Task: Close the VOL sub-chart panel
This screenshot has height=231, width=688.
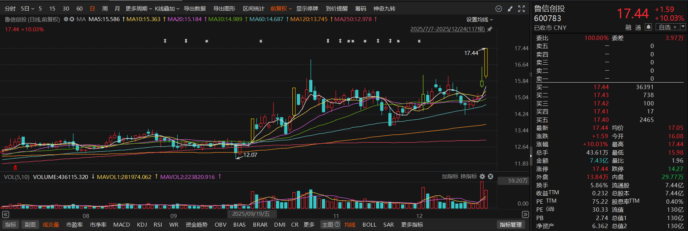Action: click(491, 176)
